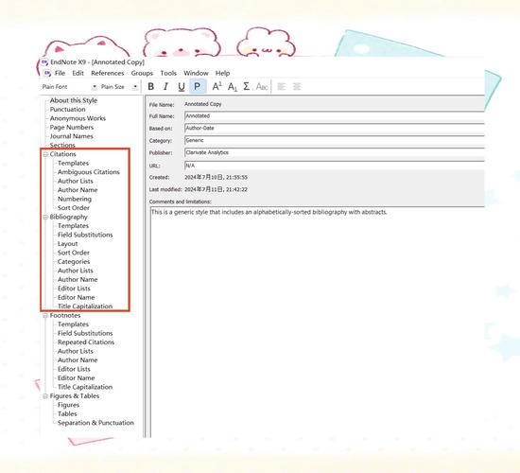520x473 pixels.
Task: Open Author Name under Citations
Action: (78, 190)
